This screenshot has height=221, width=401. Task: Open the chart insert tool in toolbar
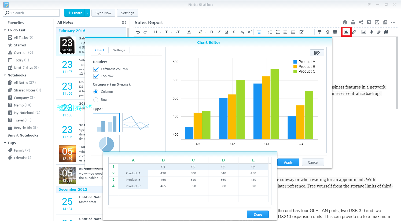pyautogui.click(x=346, y=32)
